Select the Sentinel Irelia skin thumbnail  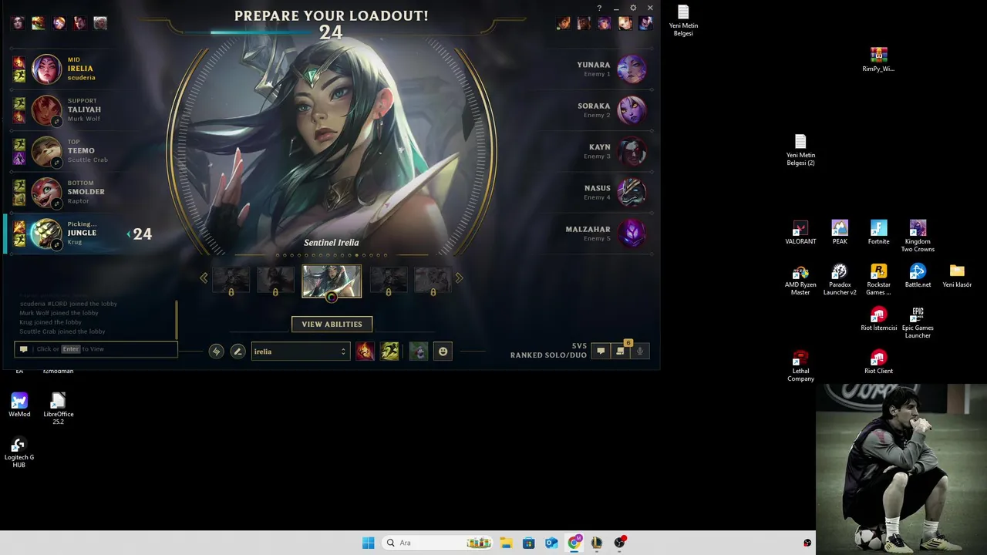332,281
